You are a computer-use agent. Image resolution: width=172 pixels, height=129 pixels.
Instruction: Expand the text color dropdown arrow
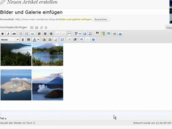38,40
